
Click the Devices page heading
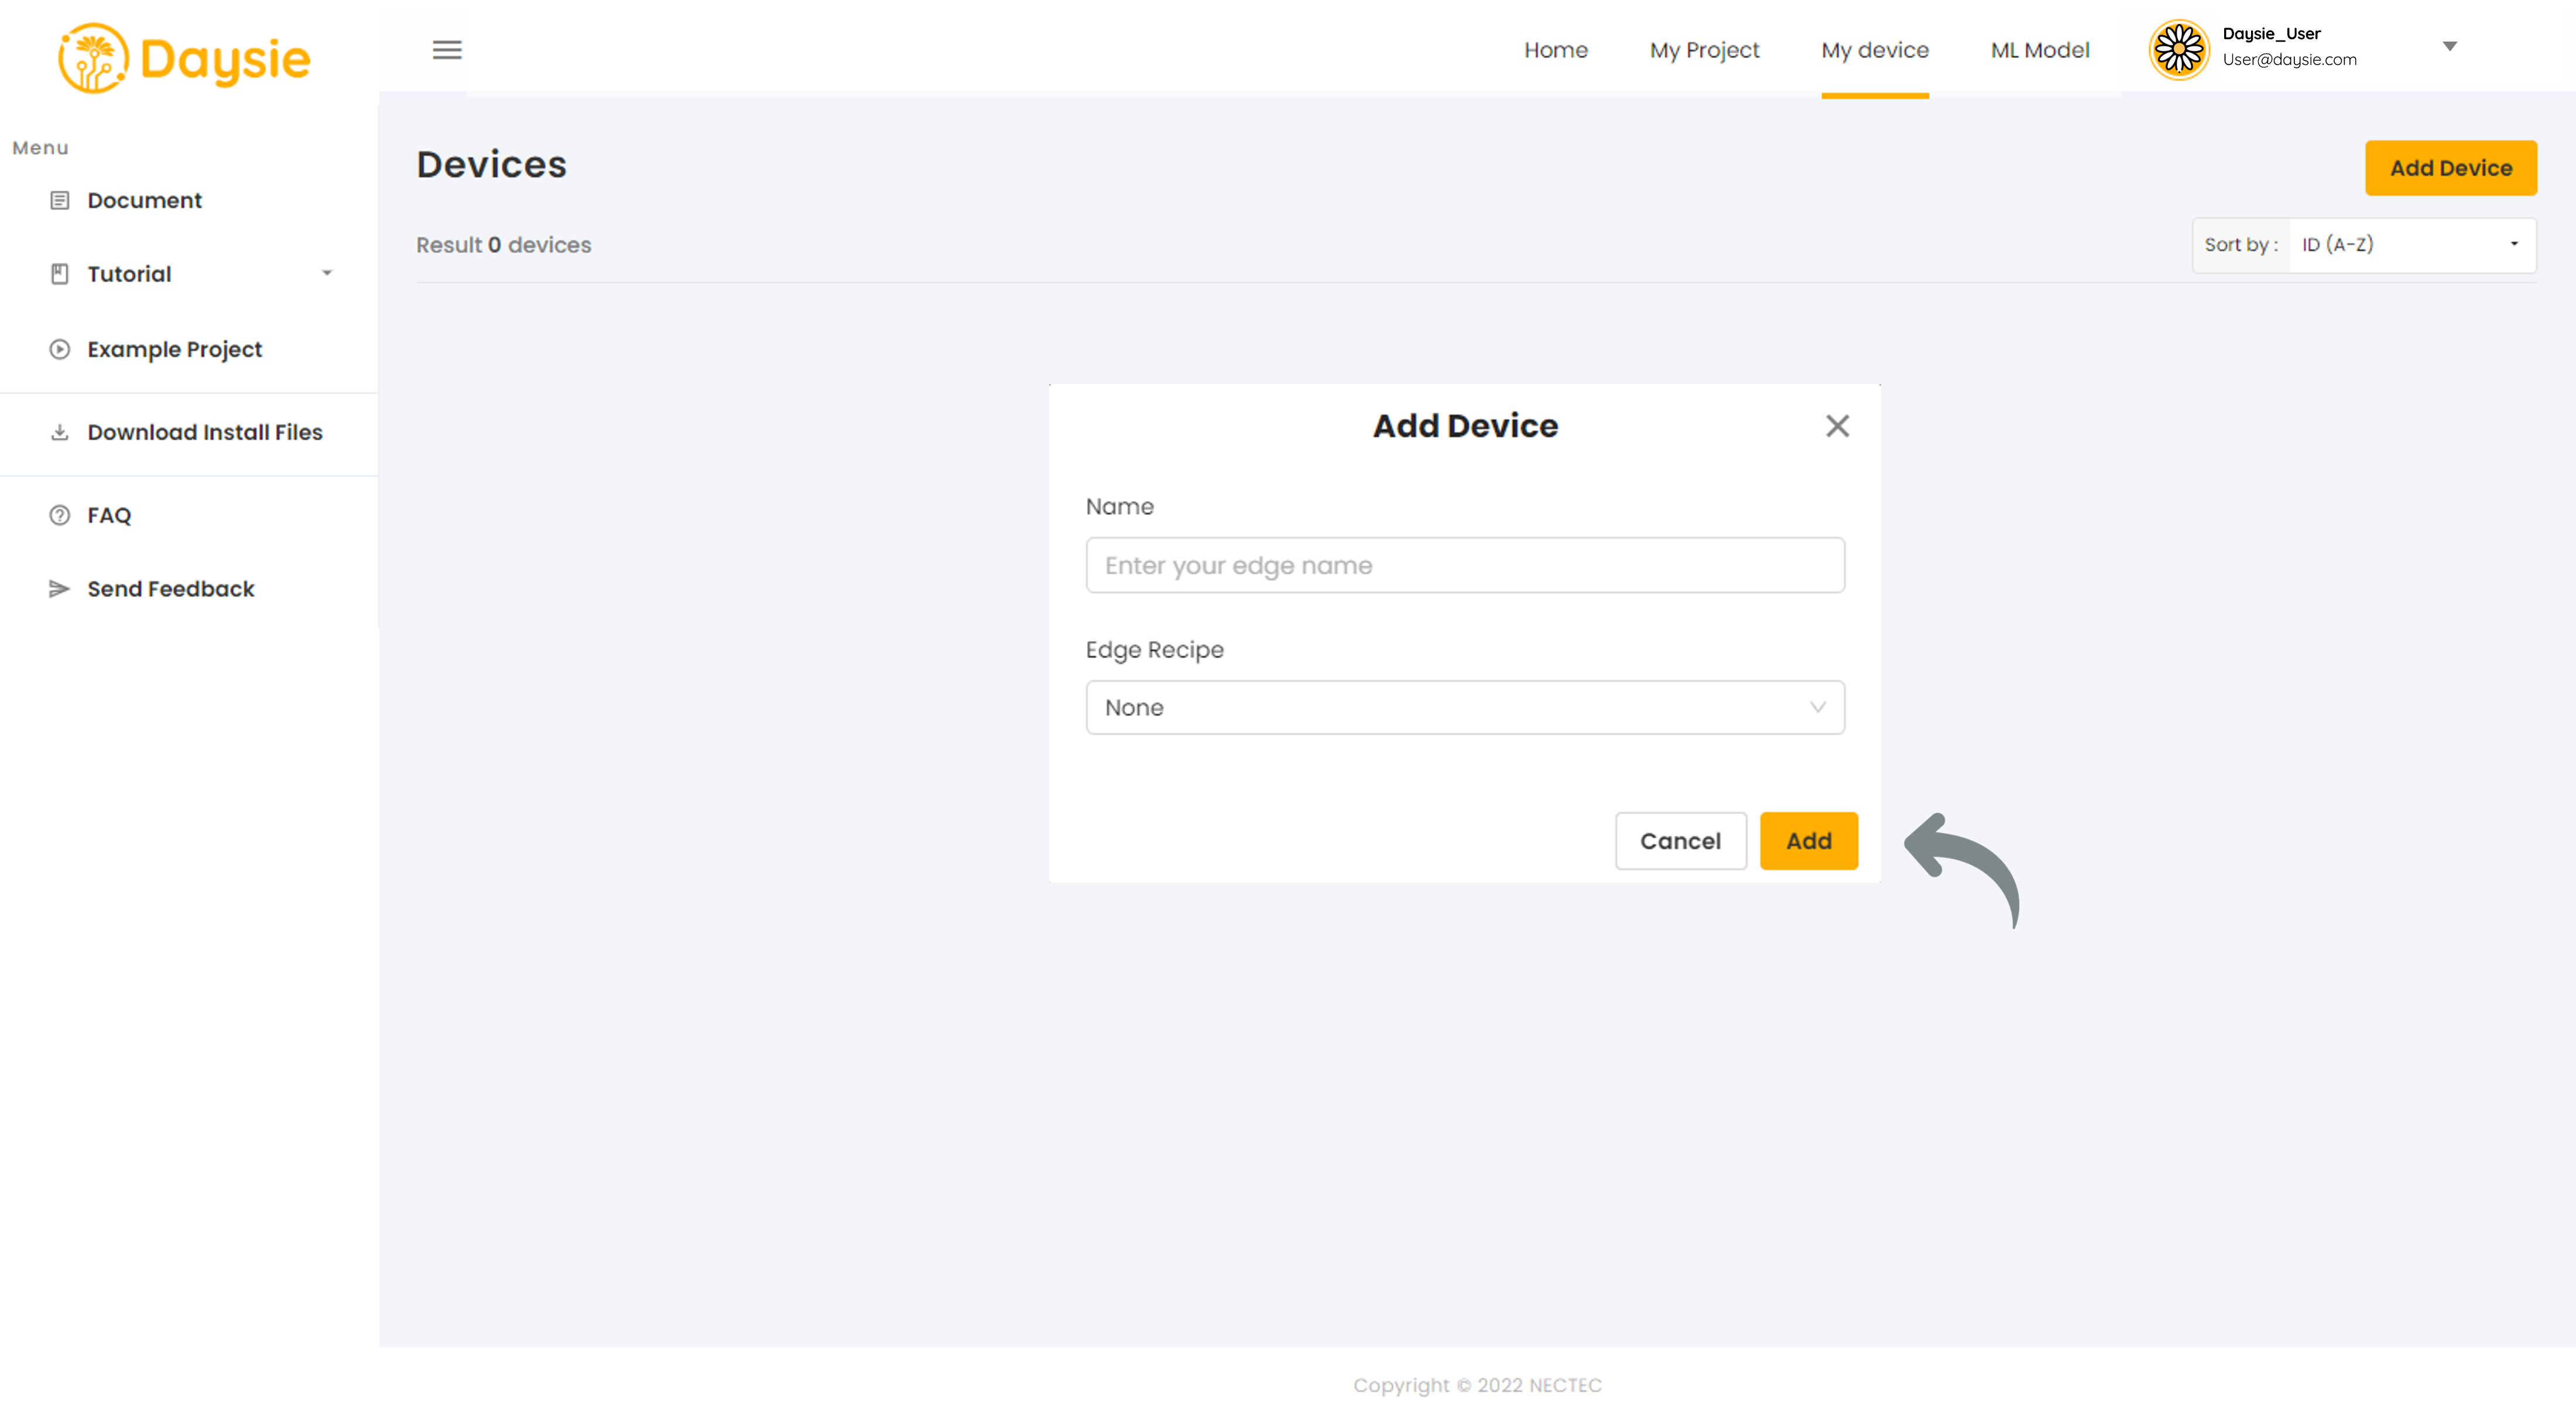click(491, 164)
